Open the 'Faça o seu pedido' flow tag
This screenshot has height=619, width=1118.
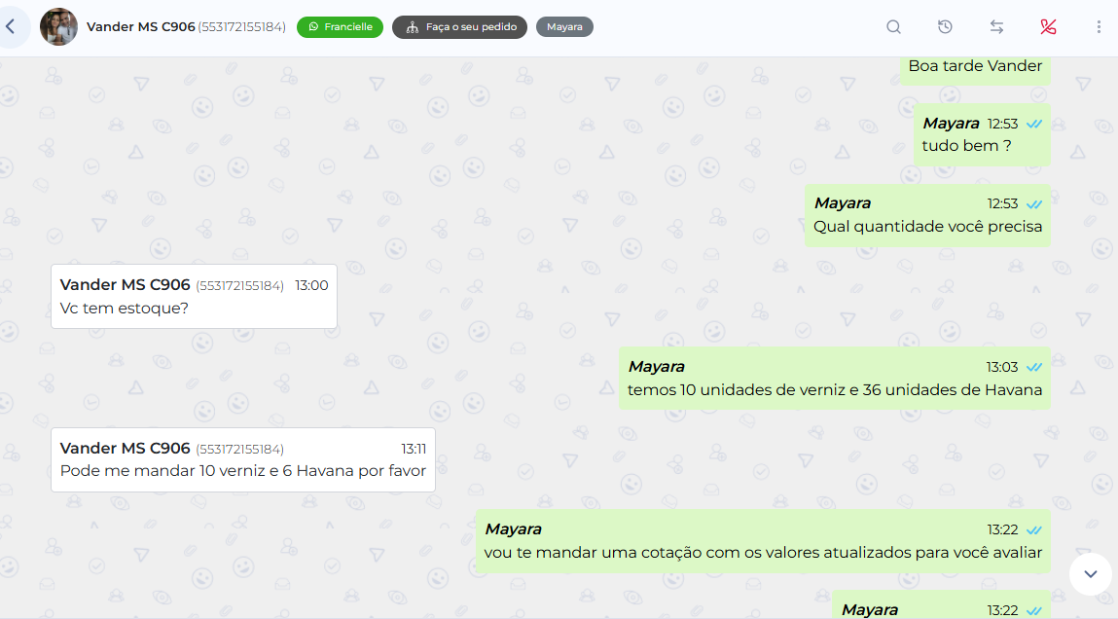coord(459,27)
